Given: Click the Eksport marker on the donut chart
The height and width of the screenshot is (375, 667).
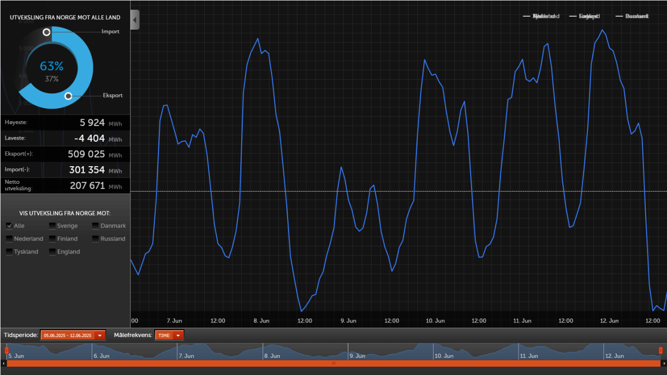Looking at the screenshot, I should [68, 96].
